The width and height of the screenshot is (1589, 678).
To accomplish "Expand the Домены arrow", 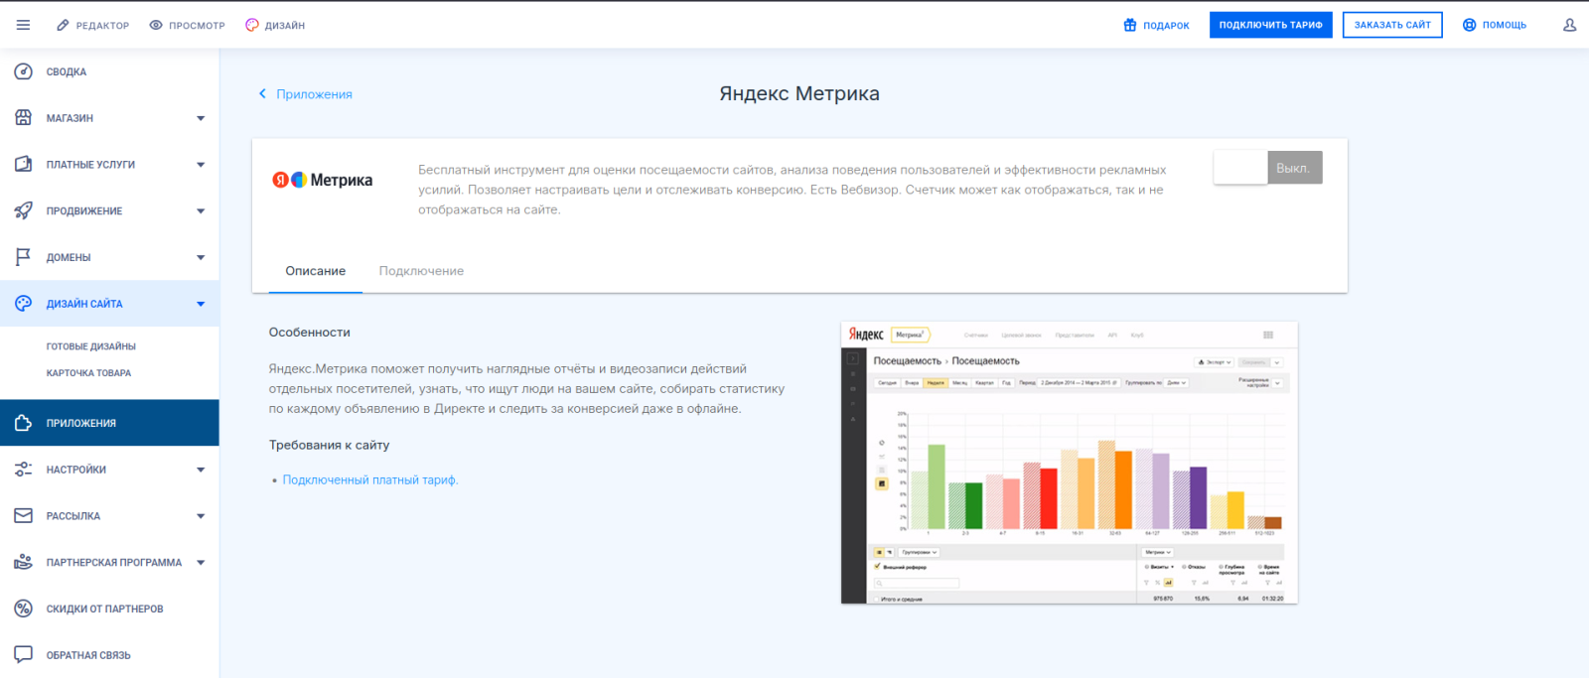I will click(x=201, y=257).
